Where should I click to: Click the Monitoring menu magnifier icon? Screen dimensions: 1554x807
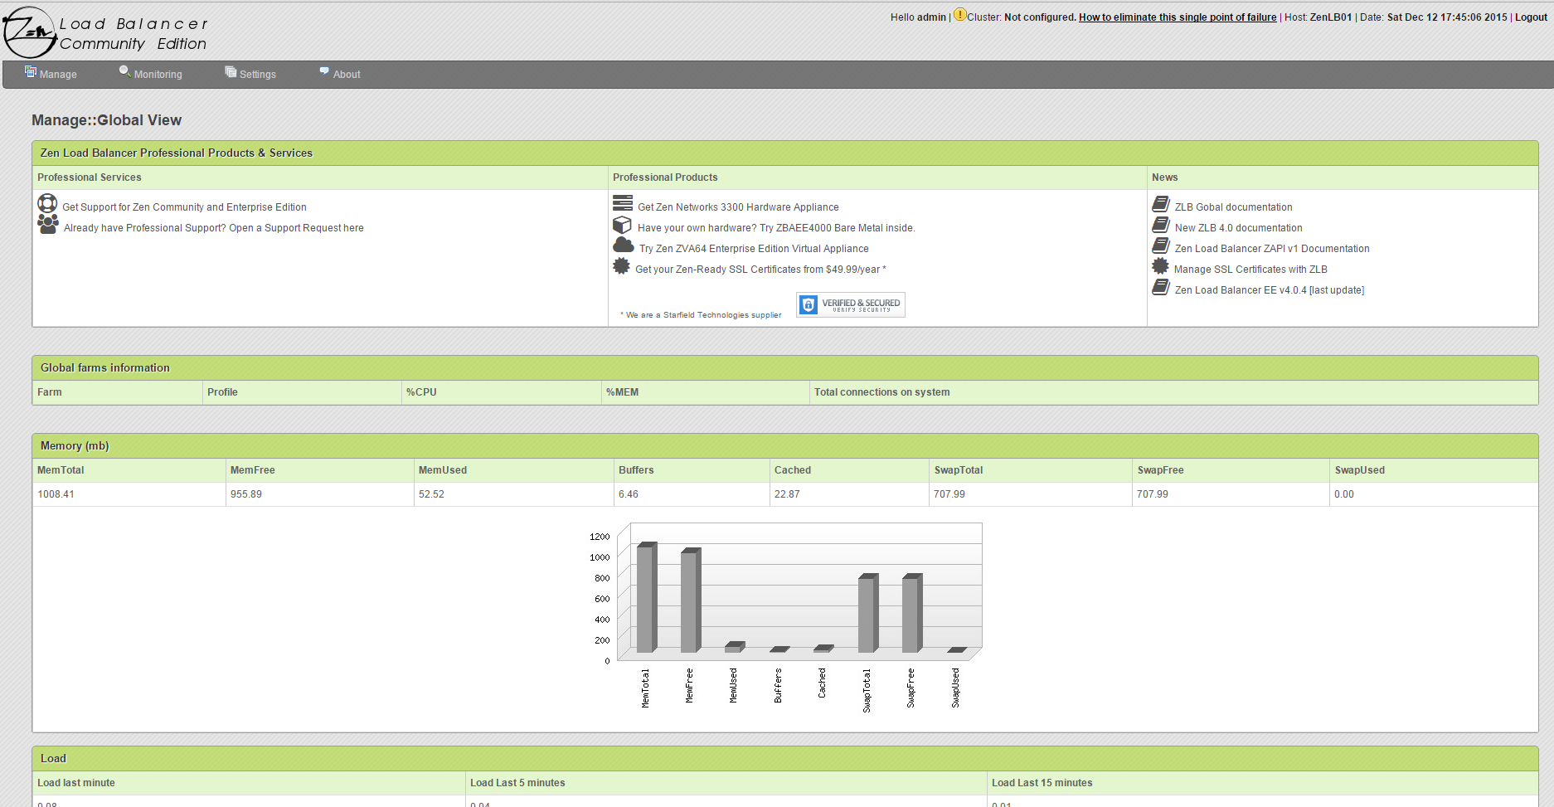(125, 71)
